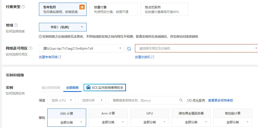The height and width of the screenshot is (128, 258).
Task: Click the warning icon before 实例创建之后 notice
Action: (40, 37)
